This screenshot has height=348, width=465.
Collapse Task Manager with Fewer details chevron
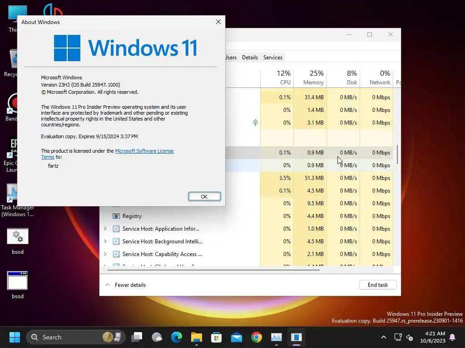[108, 285]
